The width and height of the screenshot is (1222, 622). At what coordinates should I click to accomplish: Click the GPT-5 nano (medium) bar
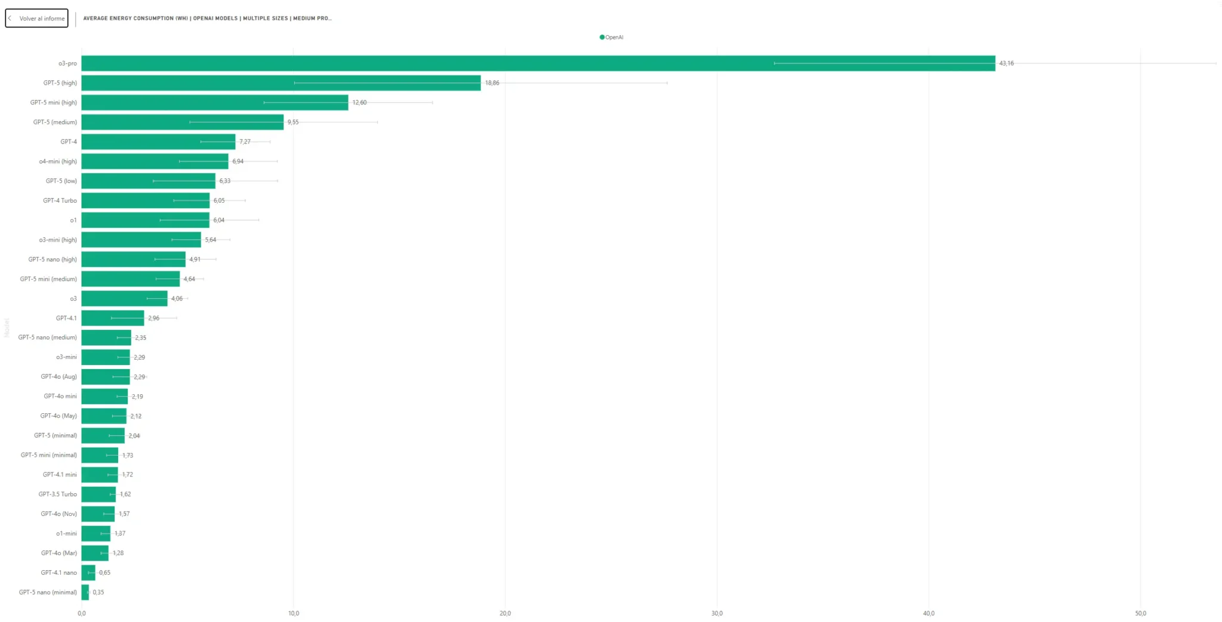106,338
